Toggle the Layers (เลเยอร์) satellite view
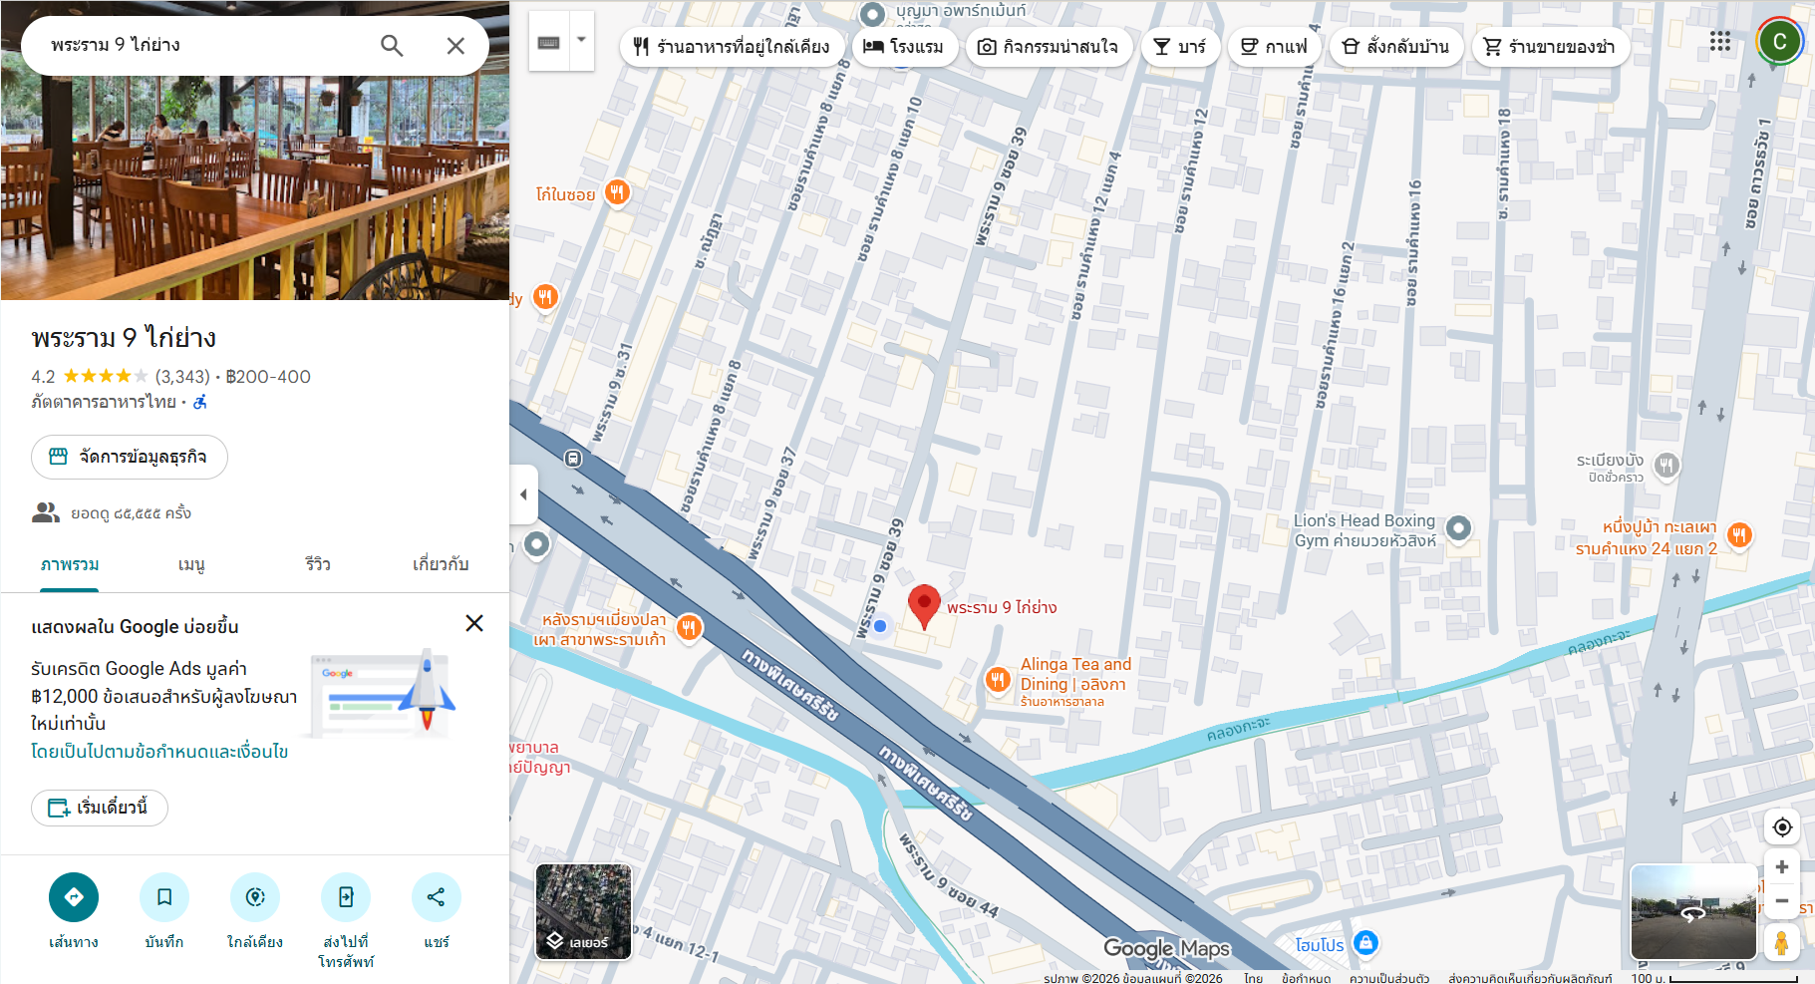 coord(583,912)
